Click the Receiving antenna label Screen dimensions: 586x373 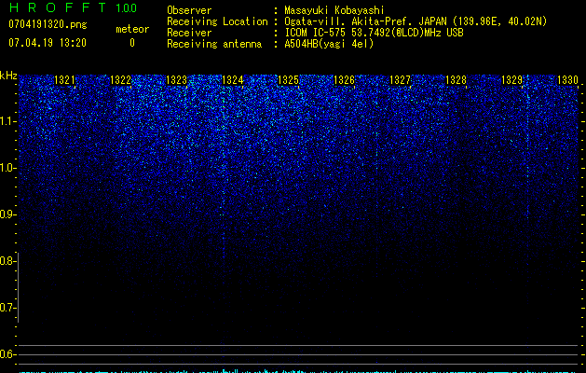(214, 44)
